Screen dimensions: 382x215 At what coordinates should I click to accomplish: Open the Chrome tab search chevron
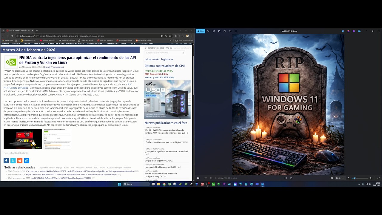coord(3,30)
